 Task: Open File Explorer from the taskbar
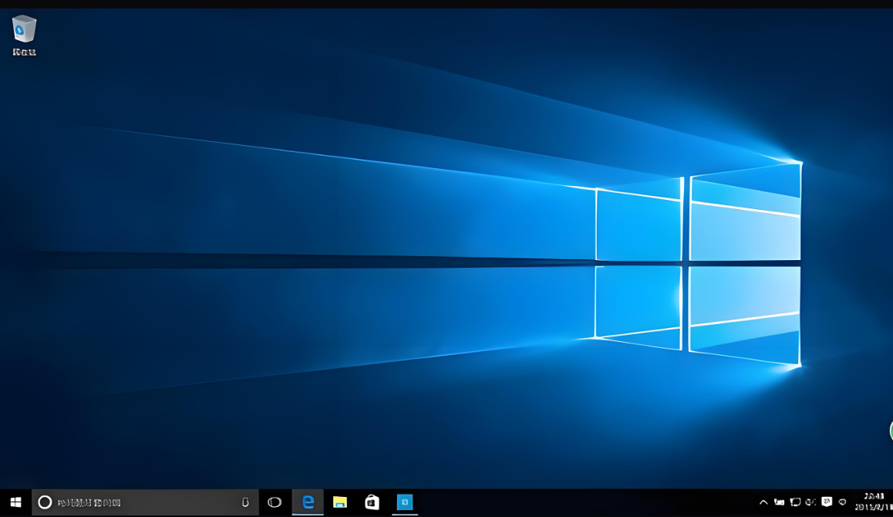[340, 502]
